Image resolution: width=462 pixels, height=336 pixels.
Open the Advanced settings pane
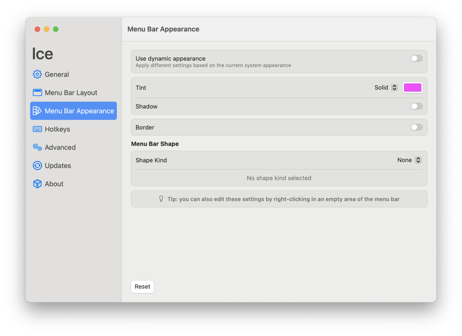click(74, 147)
